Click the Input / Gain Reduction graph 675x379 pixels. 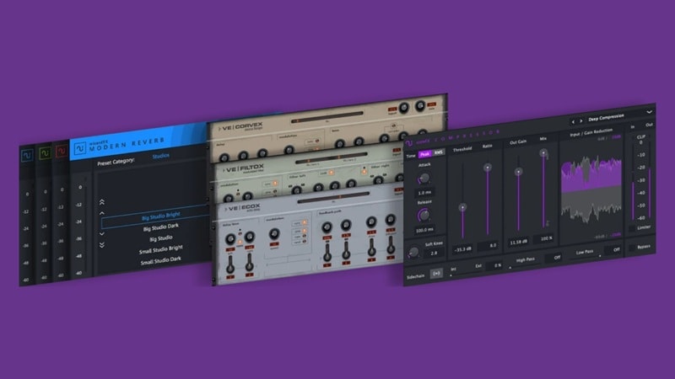[591, 189]
